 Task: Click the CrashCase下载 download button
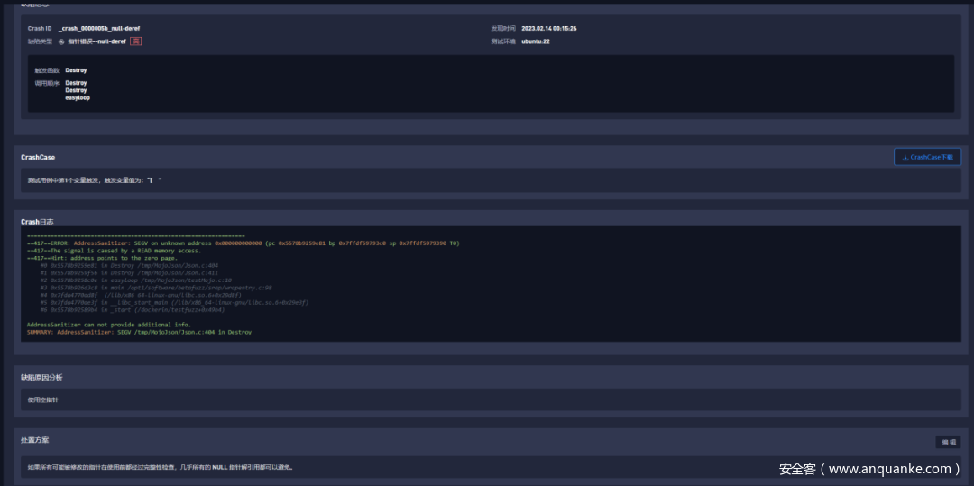point(927,157)
